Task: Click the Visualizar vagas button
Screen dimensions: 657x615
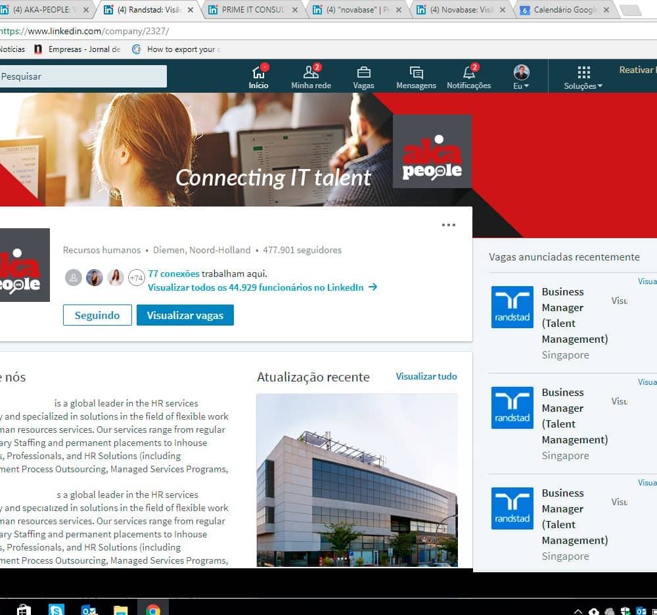Action: tap(185, 315)
